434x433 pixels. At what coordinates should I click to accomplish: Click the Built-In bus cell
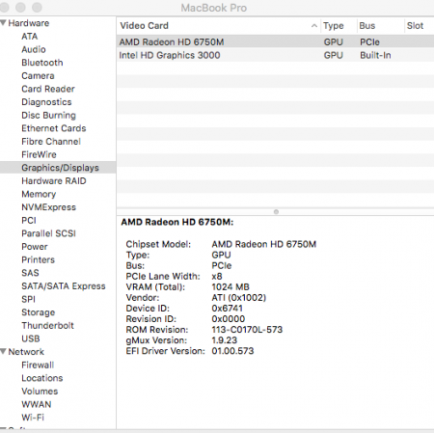pos(375,55)
